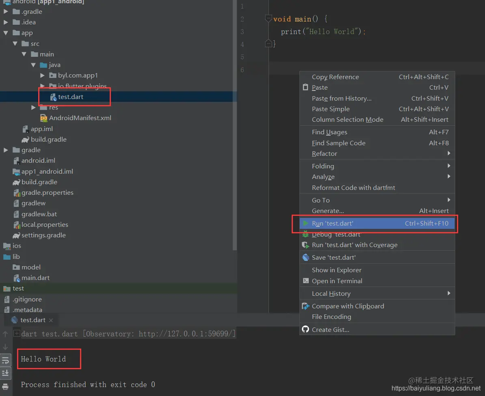Select the model folder
The width and height of the screenshot is (485, 396).
(x=26, y=267)
